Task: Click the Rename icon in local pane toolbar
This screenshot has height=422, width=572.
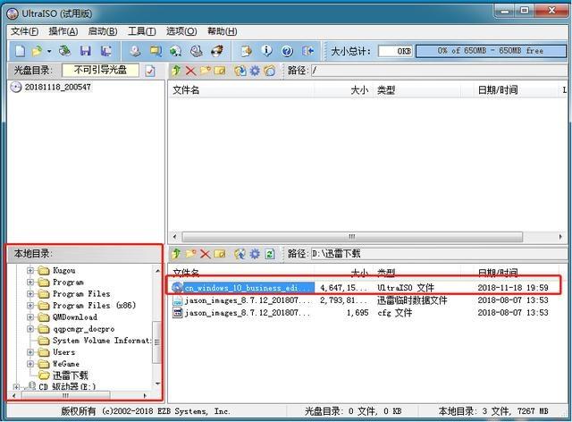Action: (x=220, y=253)
